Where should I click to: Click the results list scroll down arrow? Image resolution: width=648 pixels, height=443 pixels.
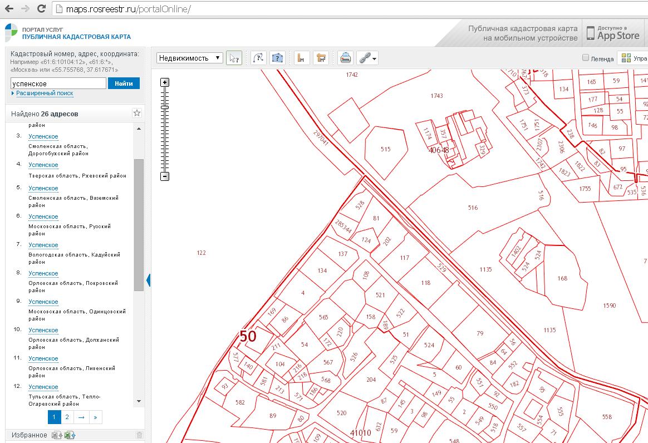[x=139, y=401]
